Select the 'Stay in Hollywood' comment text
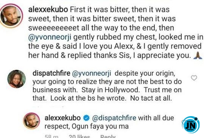 pos(111,90)
